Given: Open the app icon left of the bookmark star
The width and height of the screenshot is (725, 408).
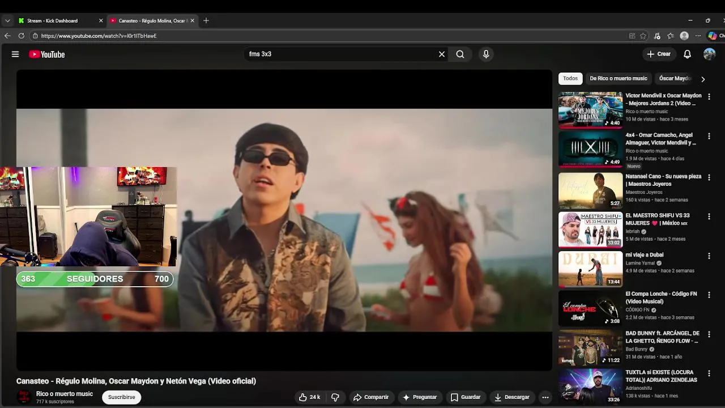Looking at the screenshot, I should [632, 36].
